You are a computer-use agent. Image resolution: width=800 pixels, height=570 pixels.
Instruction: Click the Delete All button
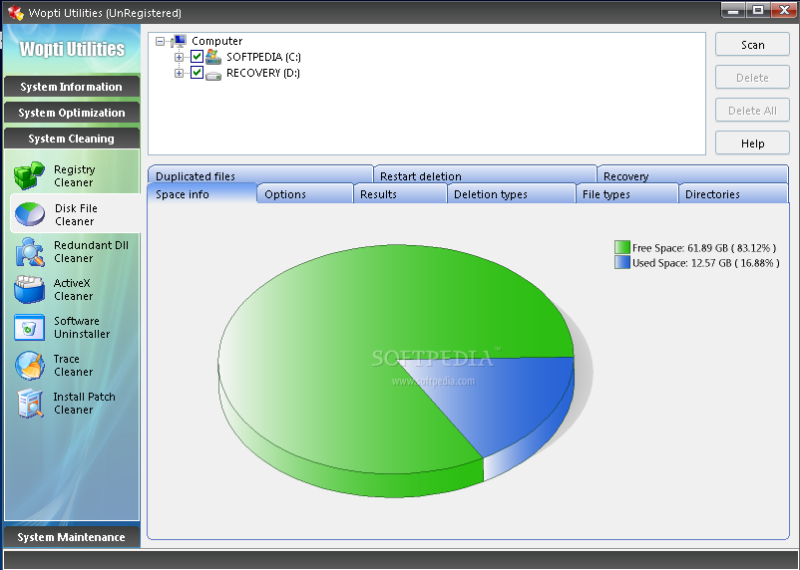(752, 111)
